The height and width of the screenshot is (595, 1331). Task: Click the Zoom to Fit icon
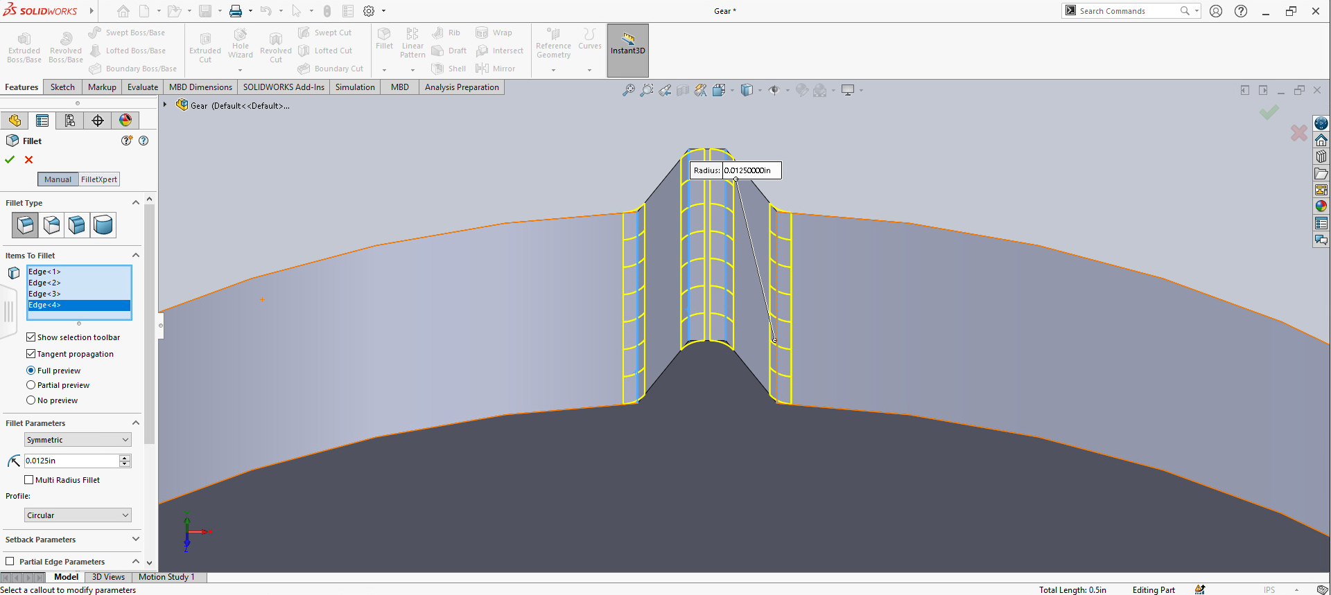pos(628,90)
